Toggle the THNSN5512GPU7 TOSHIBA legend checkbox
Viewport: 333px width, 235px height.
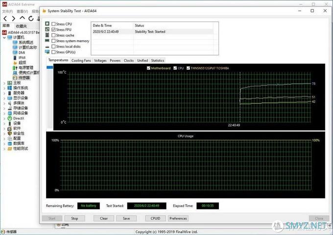[188, 68]
